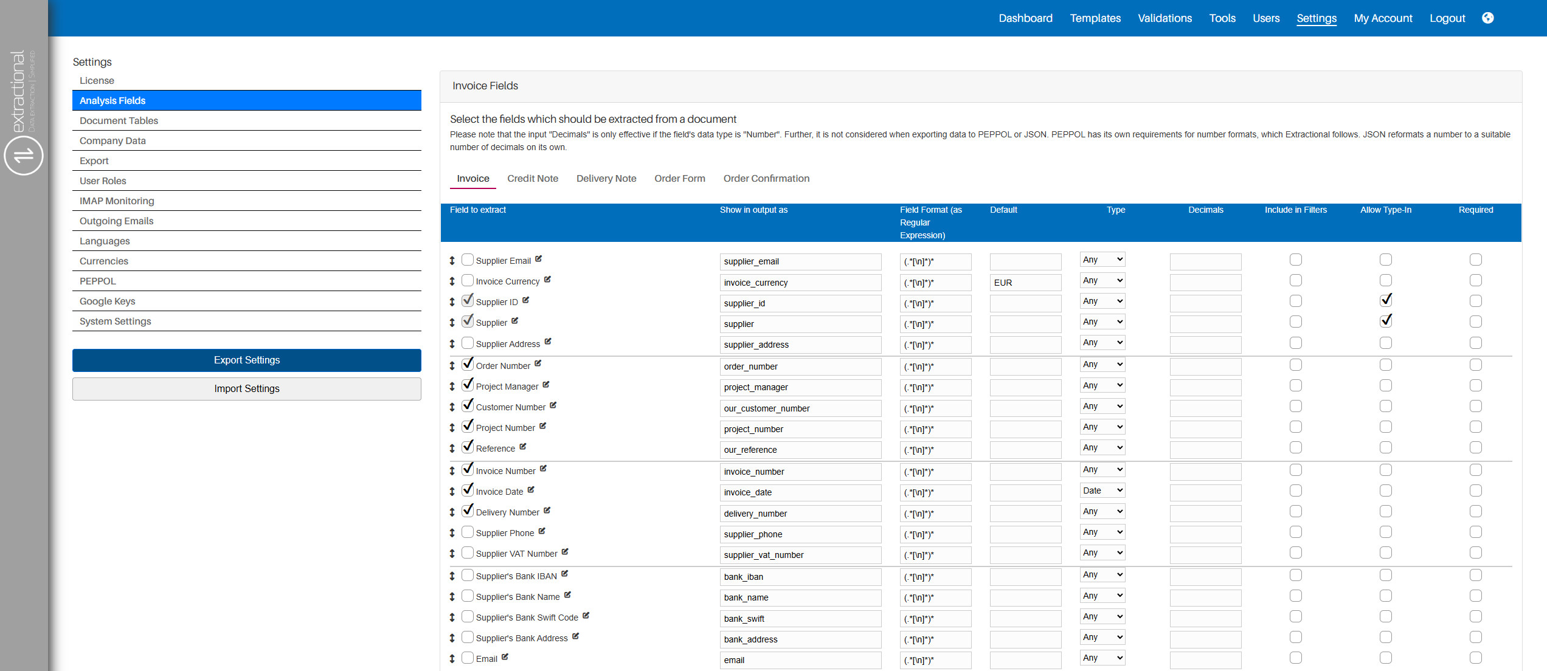Click edit icon next to Supplier VAT Number
This screenshot has width=1547, height=671.
[565, 552]
